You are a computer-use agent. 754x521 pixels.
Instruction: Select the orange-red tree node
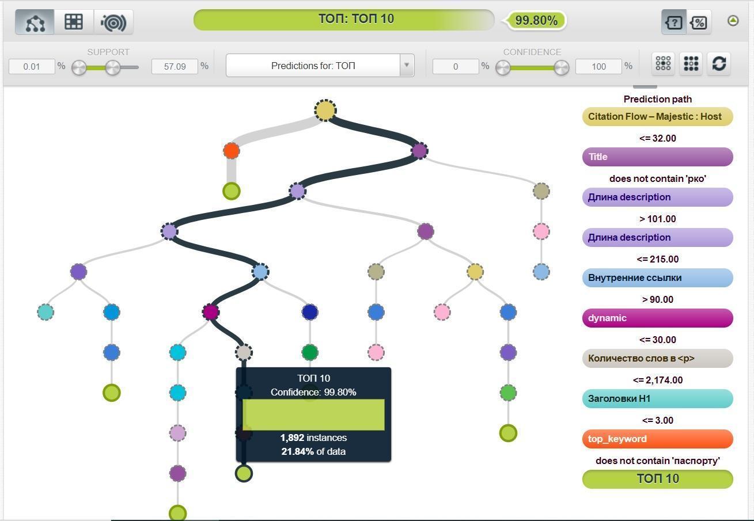231,151
